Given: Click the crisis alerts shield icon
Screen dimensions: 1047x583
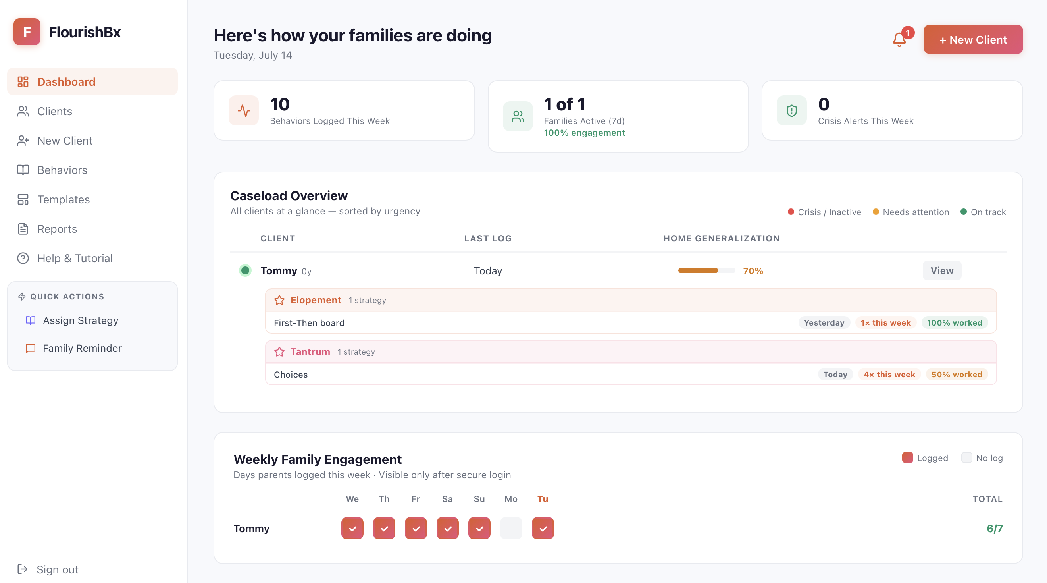Looking at the screenshot, I should tap(792, 110).
